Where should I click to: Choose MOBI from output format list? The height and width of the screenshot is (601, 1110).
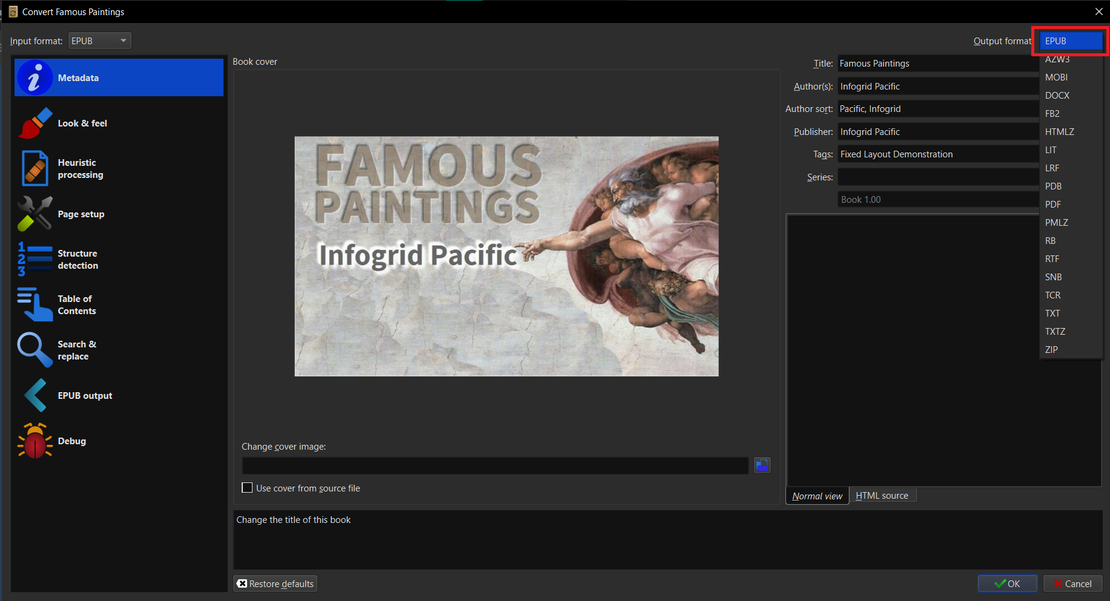1056,77
